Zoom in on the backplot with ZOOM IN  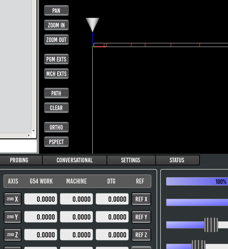(x=56, y=25)
